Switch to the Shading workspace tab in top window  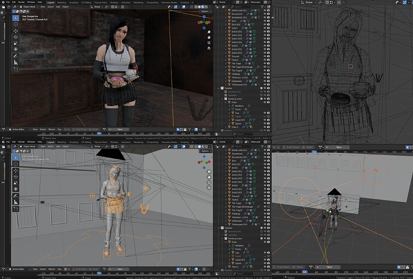coord(114,2)
